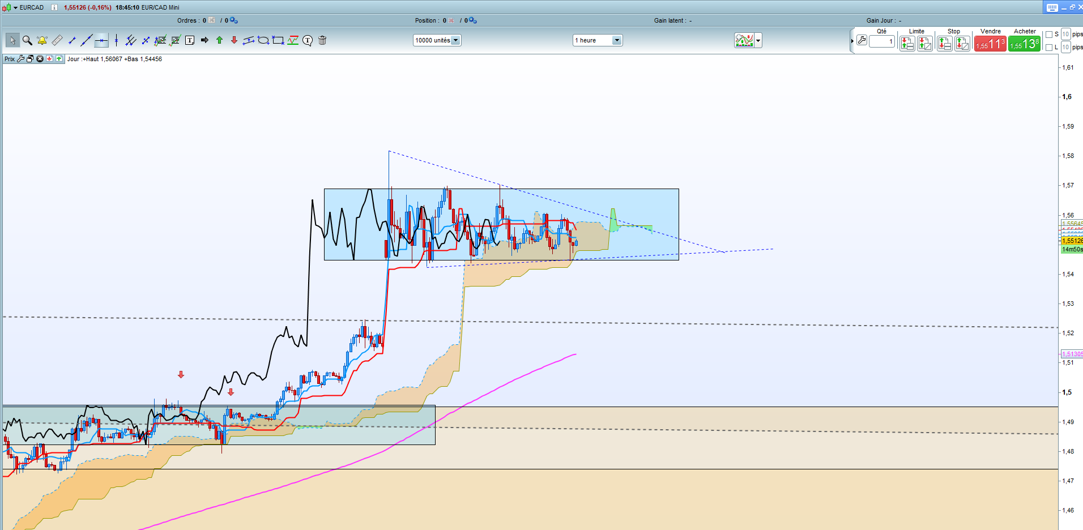Viewport: 1083px width, 530px height.
Task: Select the arrow cursor tool
Action: tap(12, 40)
